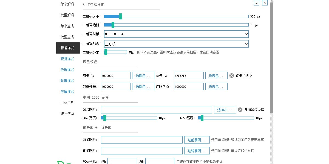Go to the 网站工具 section

67,102
